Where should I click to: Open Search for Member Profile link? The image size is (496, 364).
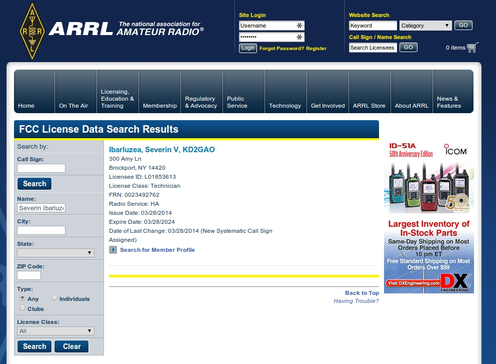click(157, 250)
